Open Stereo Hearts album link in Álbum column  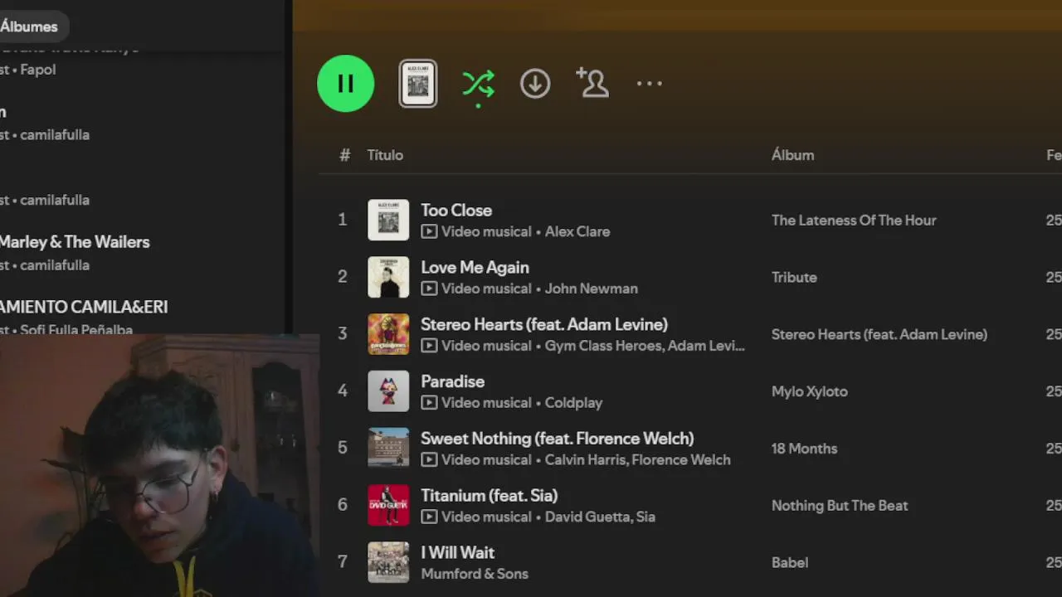(x=879, y=335)
